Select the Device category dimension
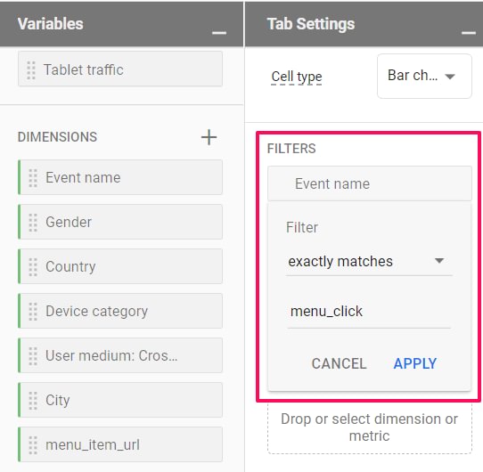This screenshot has width=483, height=472. pos(120,311)
